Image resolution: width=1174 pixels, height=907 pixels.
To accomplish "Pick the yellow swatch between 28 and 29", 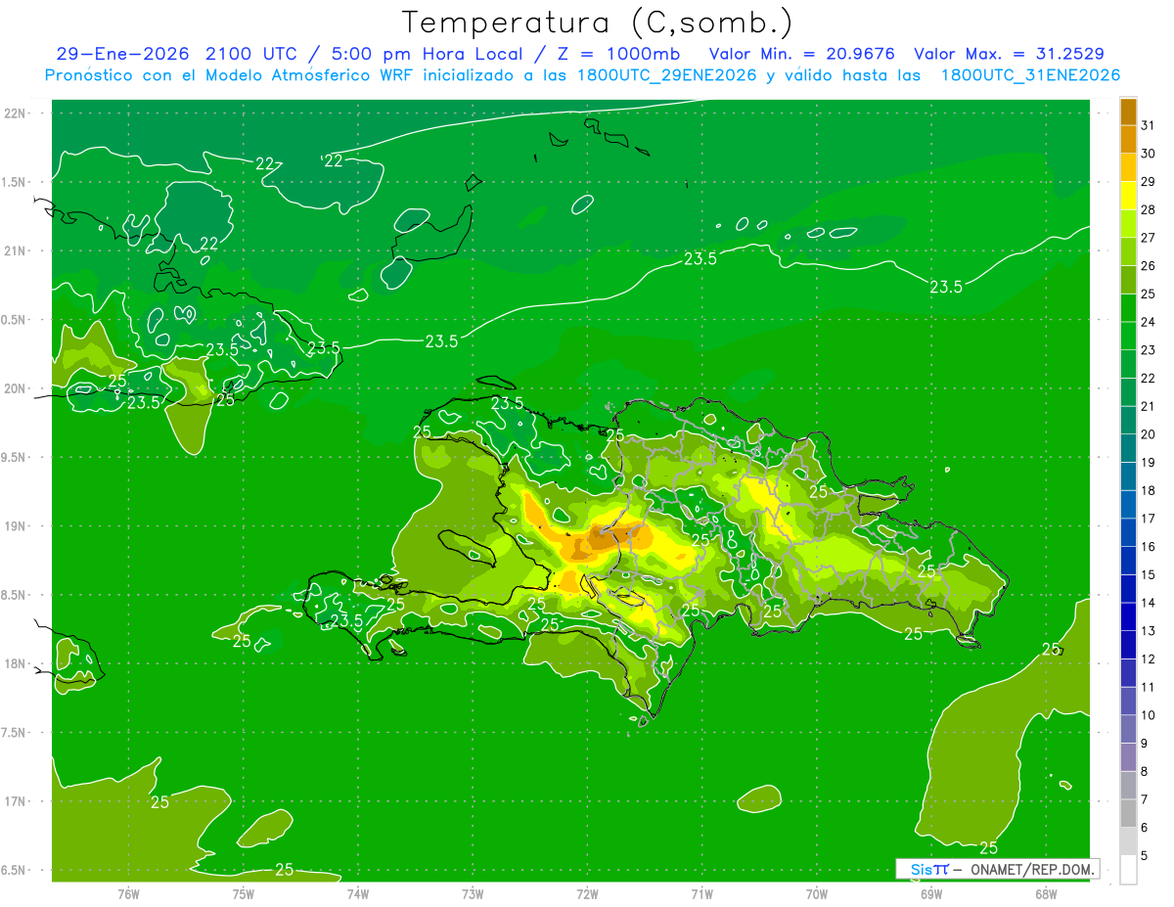I will 1128,196.
